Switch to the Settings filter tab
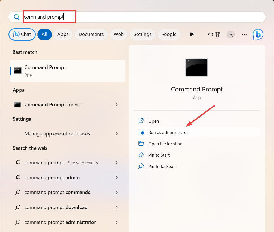The height and width of the screenshot is (232, 274). 143,34
